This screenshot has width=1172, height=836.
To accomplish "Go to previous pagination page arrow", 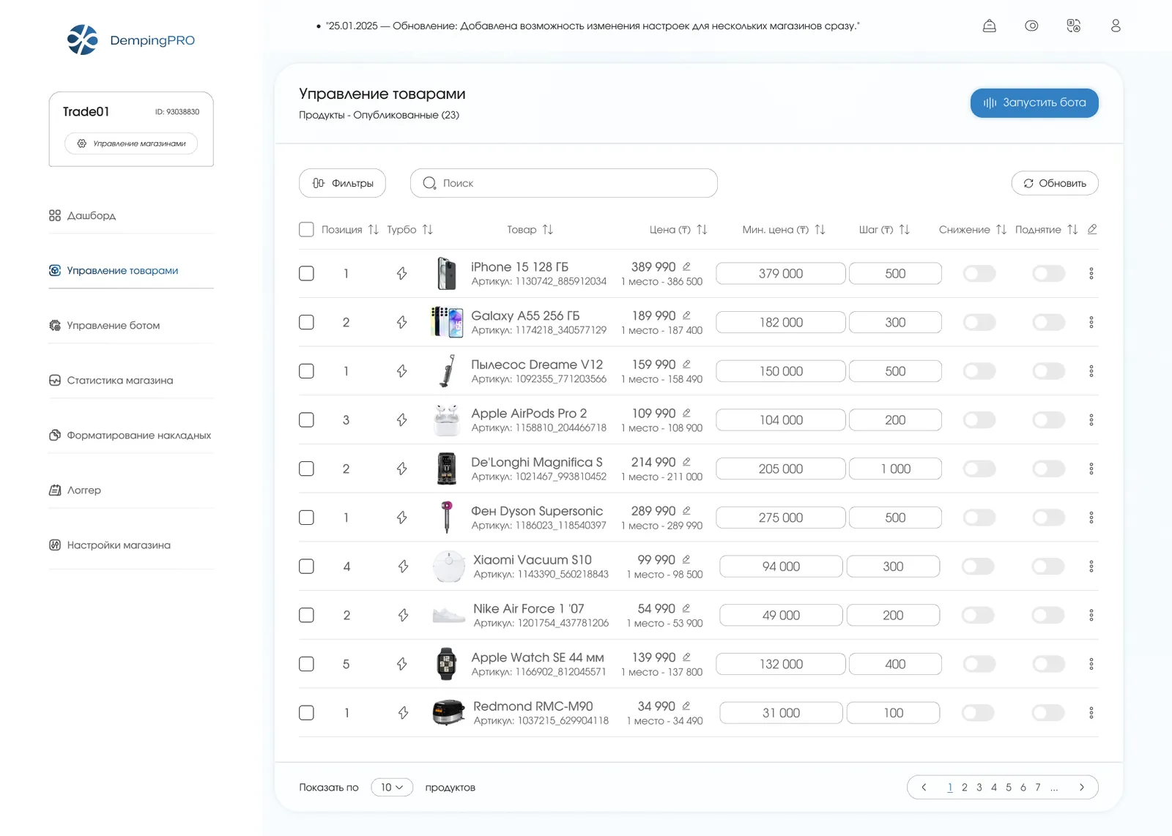I will (x=924, y=787).
